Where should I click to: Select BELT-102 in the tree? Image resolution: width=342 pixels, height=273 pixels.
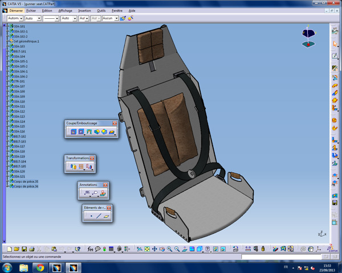[x=20, y=136]
